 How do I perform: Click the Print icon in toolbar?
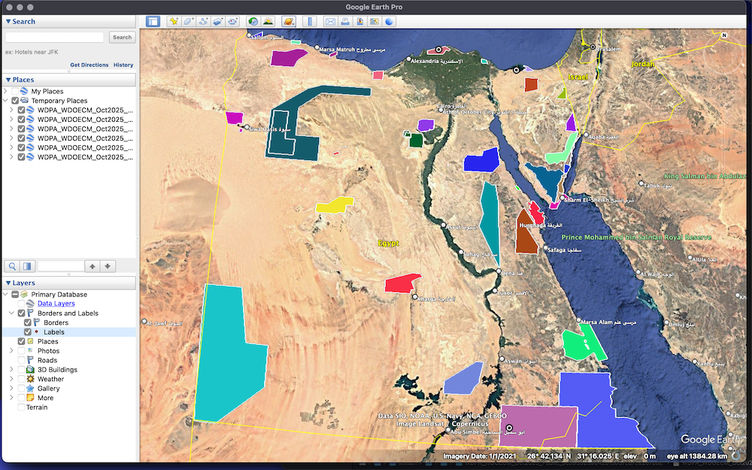(x=344, y=21)
